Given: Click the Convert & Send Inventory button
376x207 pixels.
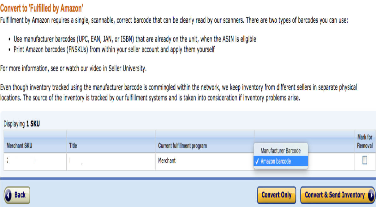Looking at the screenshot, I should 338,195.
